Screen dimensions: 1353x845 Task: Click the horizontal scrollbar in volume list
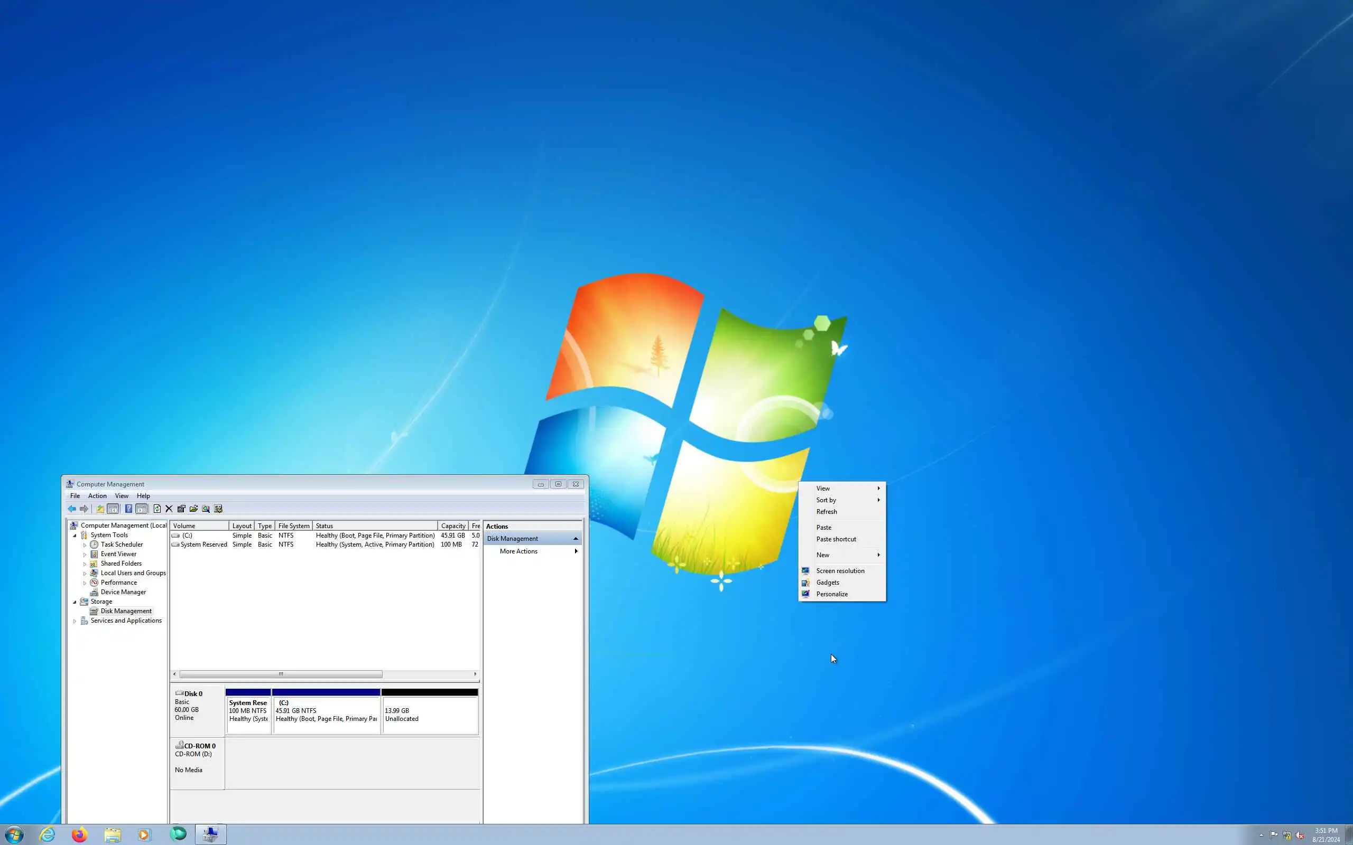coord(281,674)
